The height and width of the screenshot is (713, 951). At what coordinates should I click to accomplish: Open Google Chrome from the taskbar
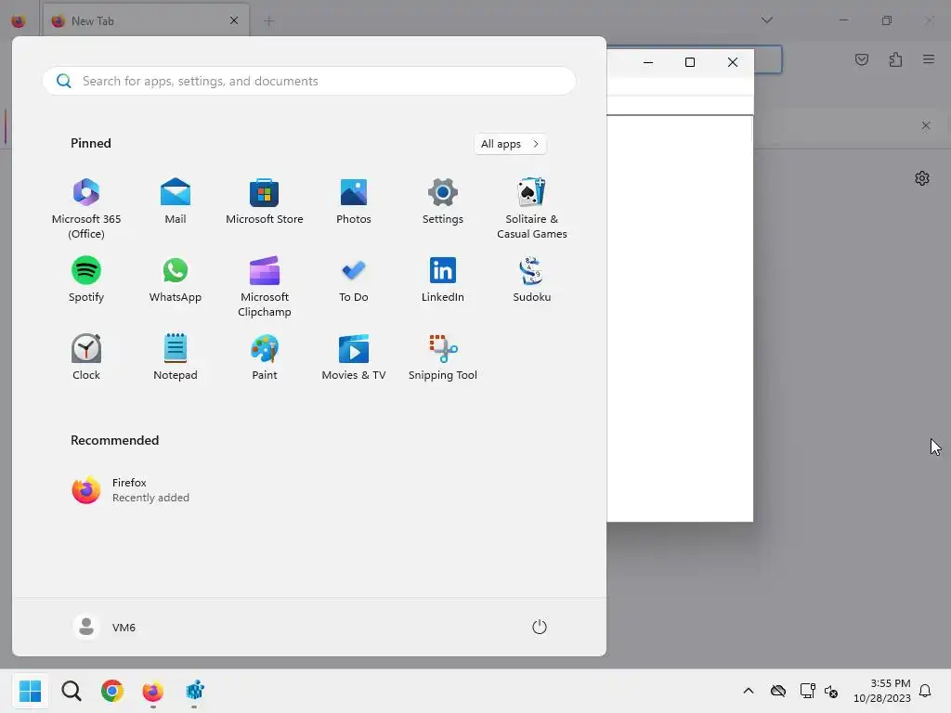coord(112,691)
